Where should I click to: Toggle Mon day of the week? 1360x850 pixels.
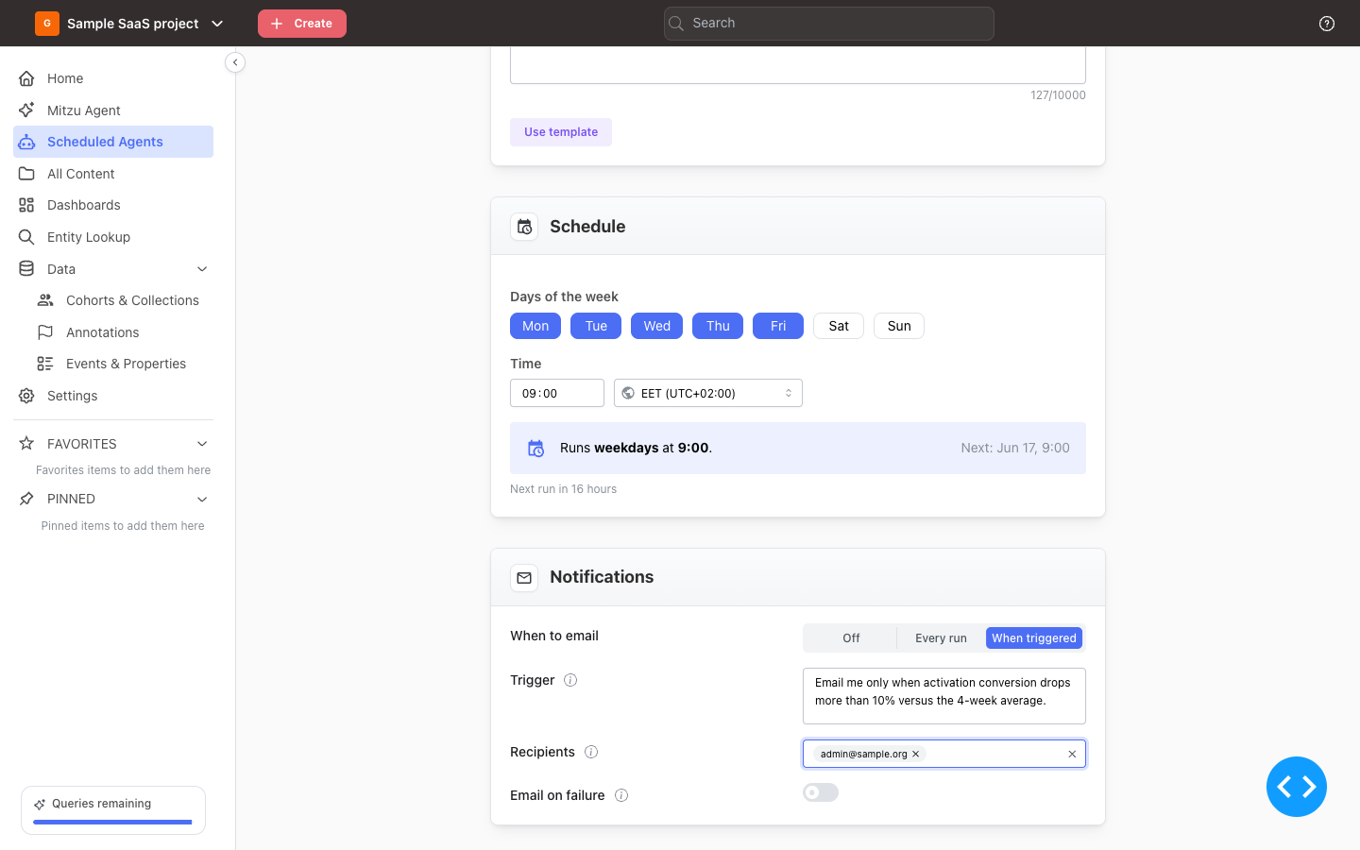pos(535,326)
